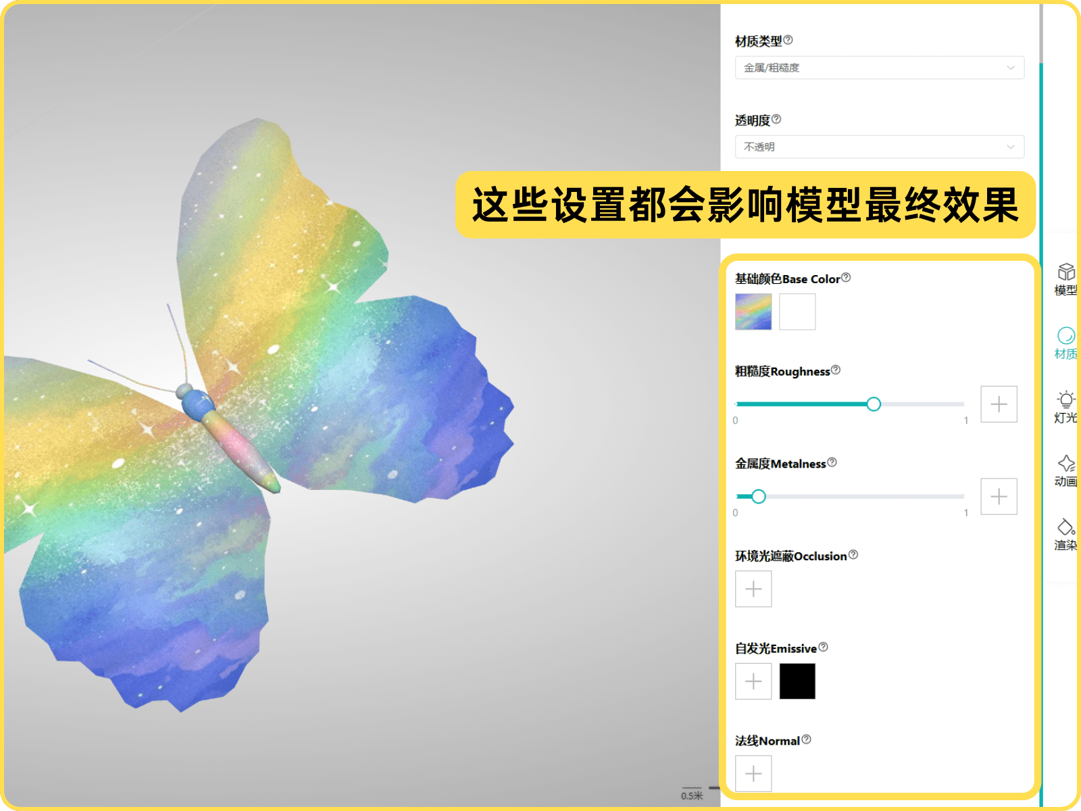Add an Emissive texture via plus box

[x=753, y=681]
